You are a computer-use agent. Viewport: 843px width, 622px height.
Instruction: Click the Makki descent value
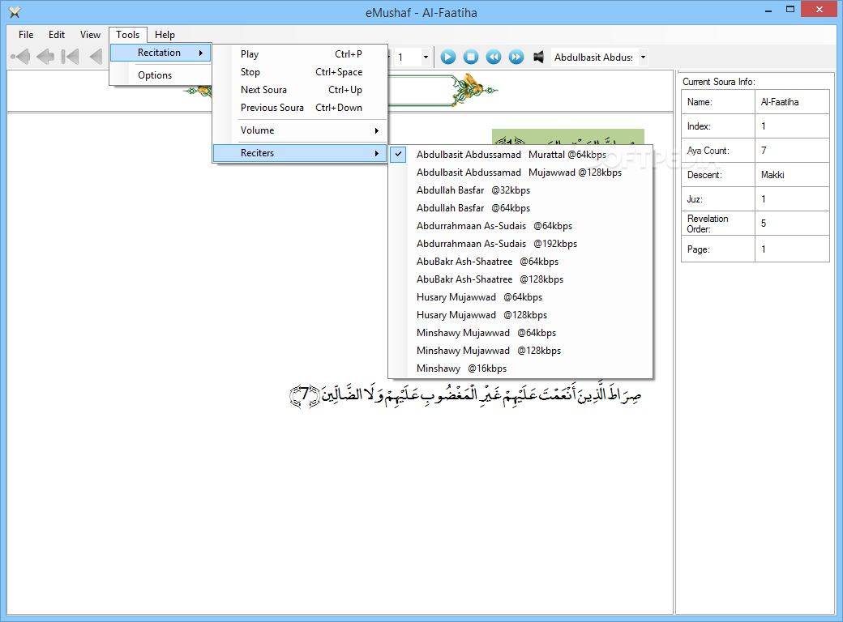pos(792,175)
